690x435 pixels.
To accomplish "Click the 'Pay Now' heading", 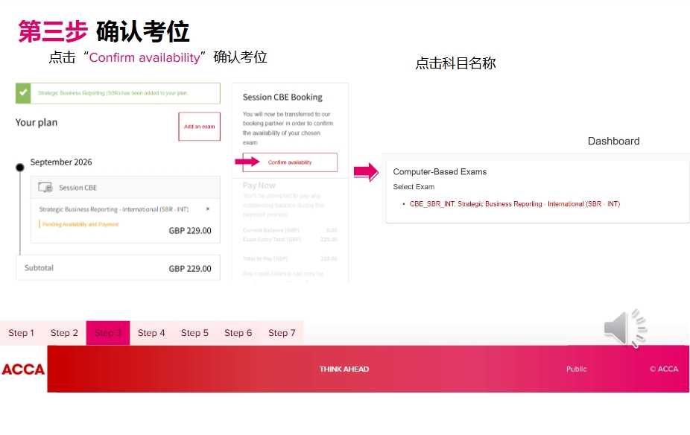I will coord(259,185).
